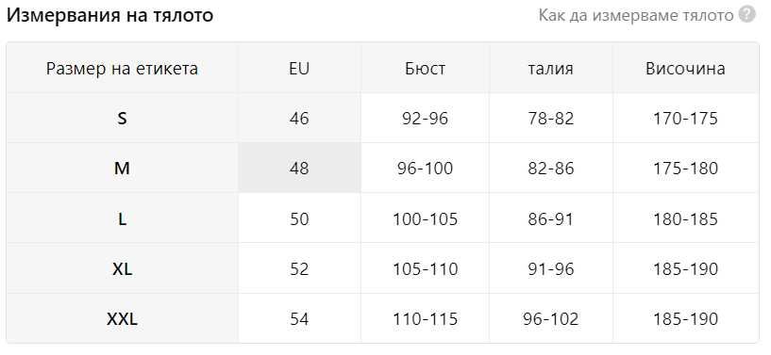Select the M size row label
The width and height of the screenshot is (771, 355).
(x=122, y=169)
